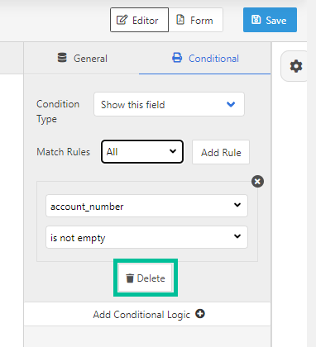
Task: Click the PDF document icon on Form
Action: click(x=180, y=20)
